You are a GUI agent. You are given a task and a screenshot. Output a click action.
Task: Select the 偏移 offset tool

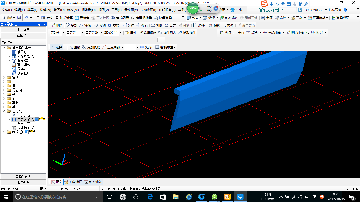pyautogui.click(x=214, y=26)
